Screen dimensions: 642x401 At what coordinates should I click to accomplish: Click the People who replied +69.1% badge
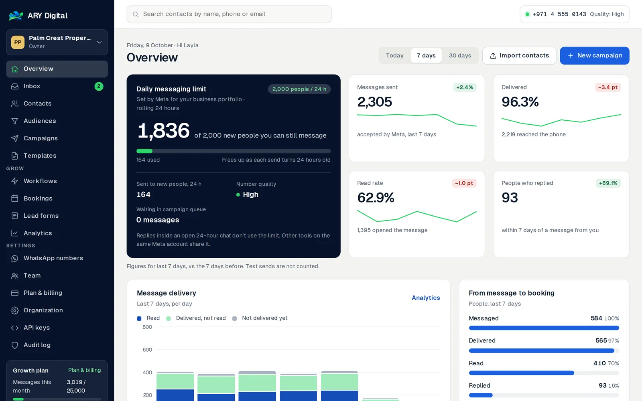click(608, 183)
